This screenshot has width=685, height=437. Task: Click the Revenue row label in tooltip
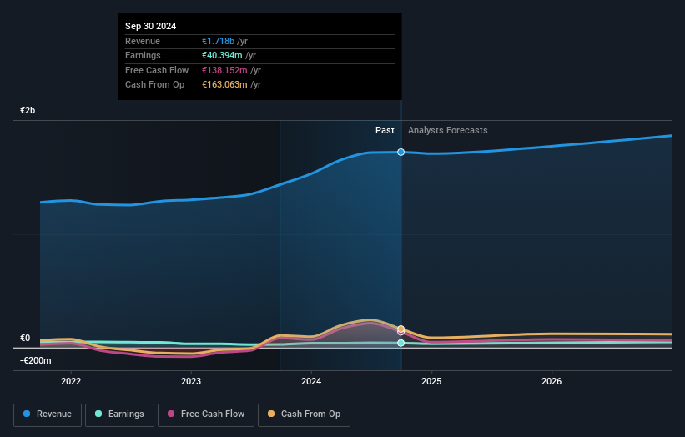click(143, 41)
